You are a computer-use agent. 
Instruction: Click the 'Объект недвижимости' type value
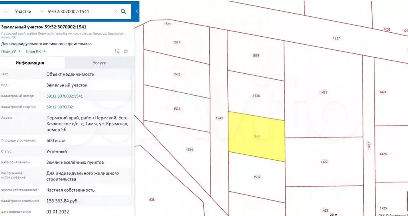pyautogui.click(x=70, y=75)
